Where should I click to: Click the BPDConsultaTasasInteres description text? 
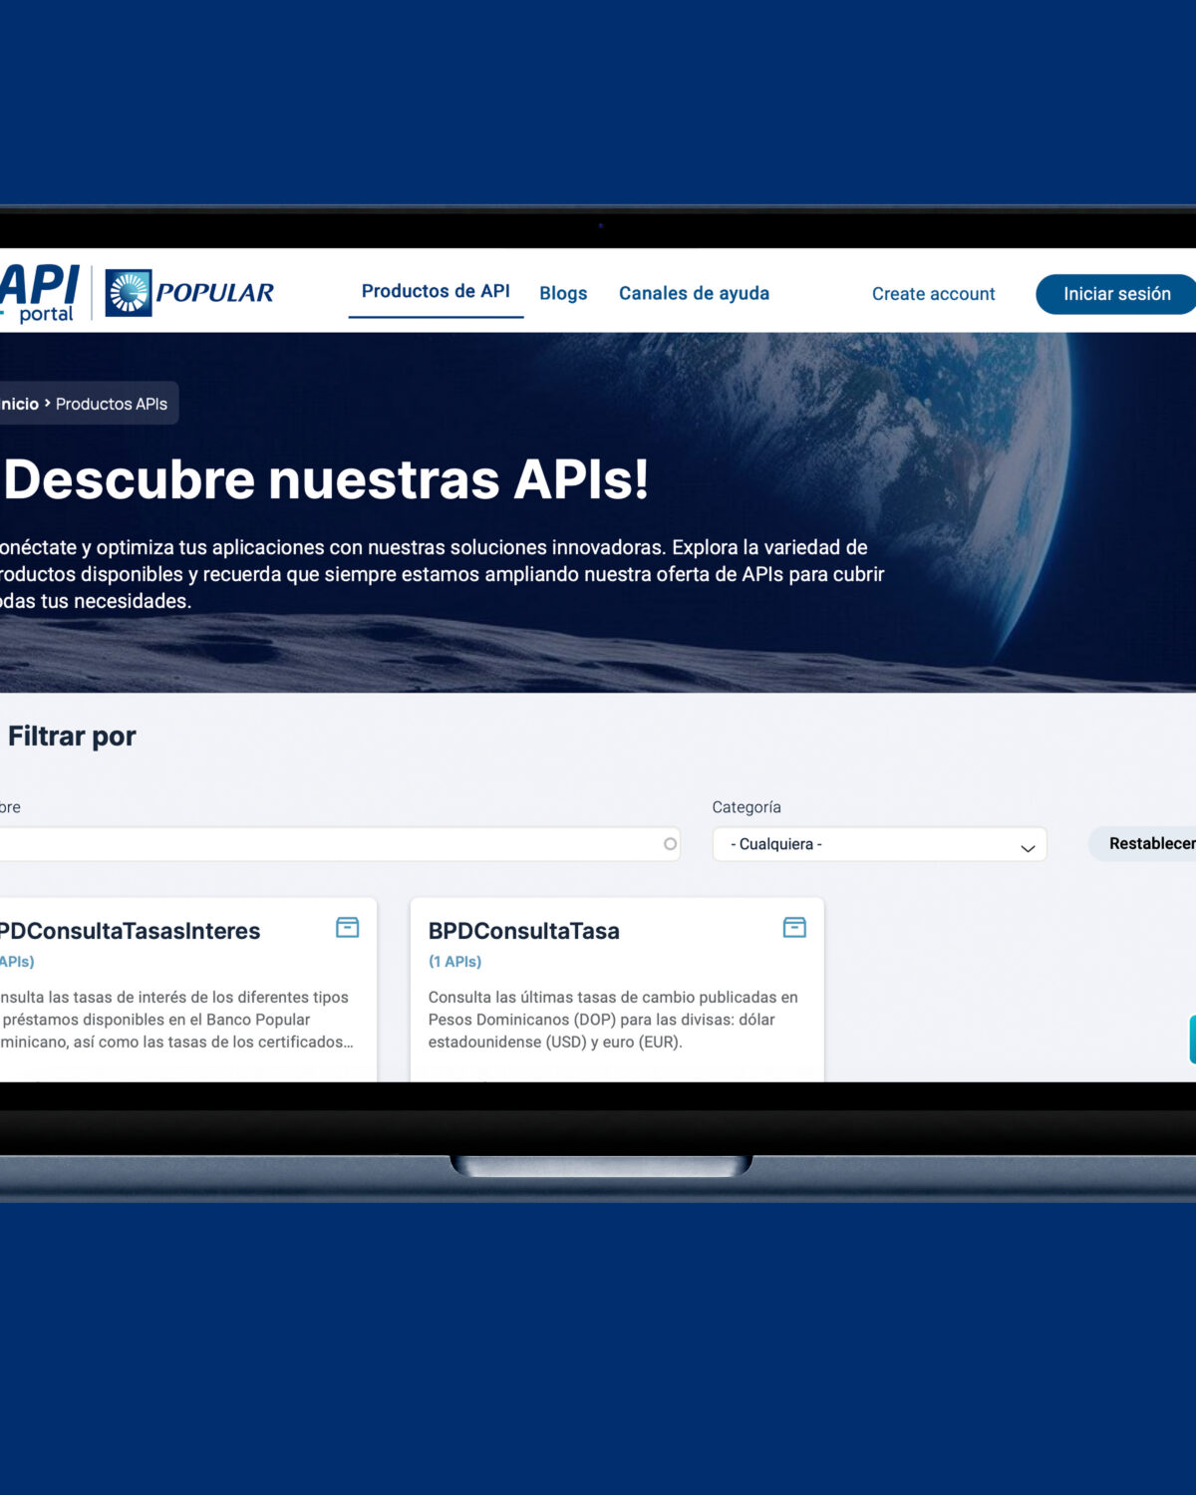point(176,1020)
